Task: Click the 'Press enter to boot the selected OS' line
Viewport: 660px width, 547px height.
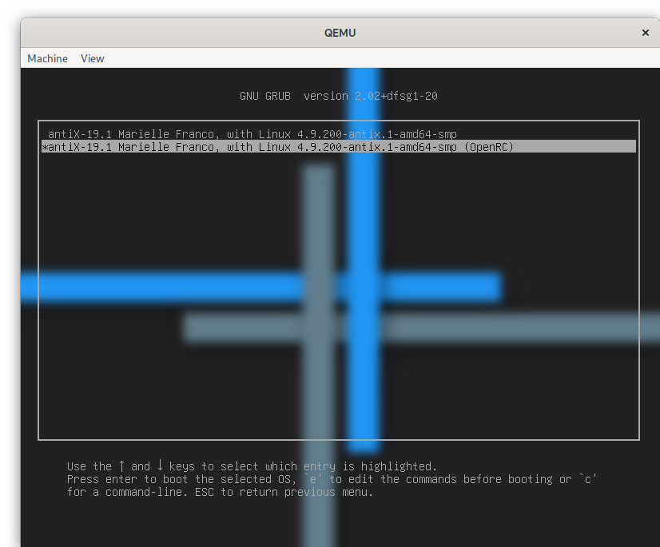Action: 332,479
